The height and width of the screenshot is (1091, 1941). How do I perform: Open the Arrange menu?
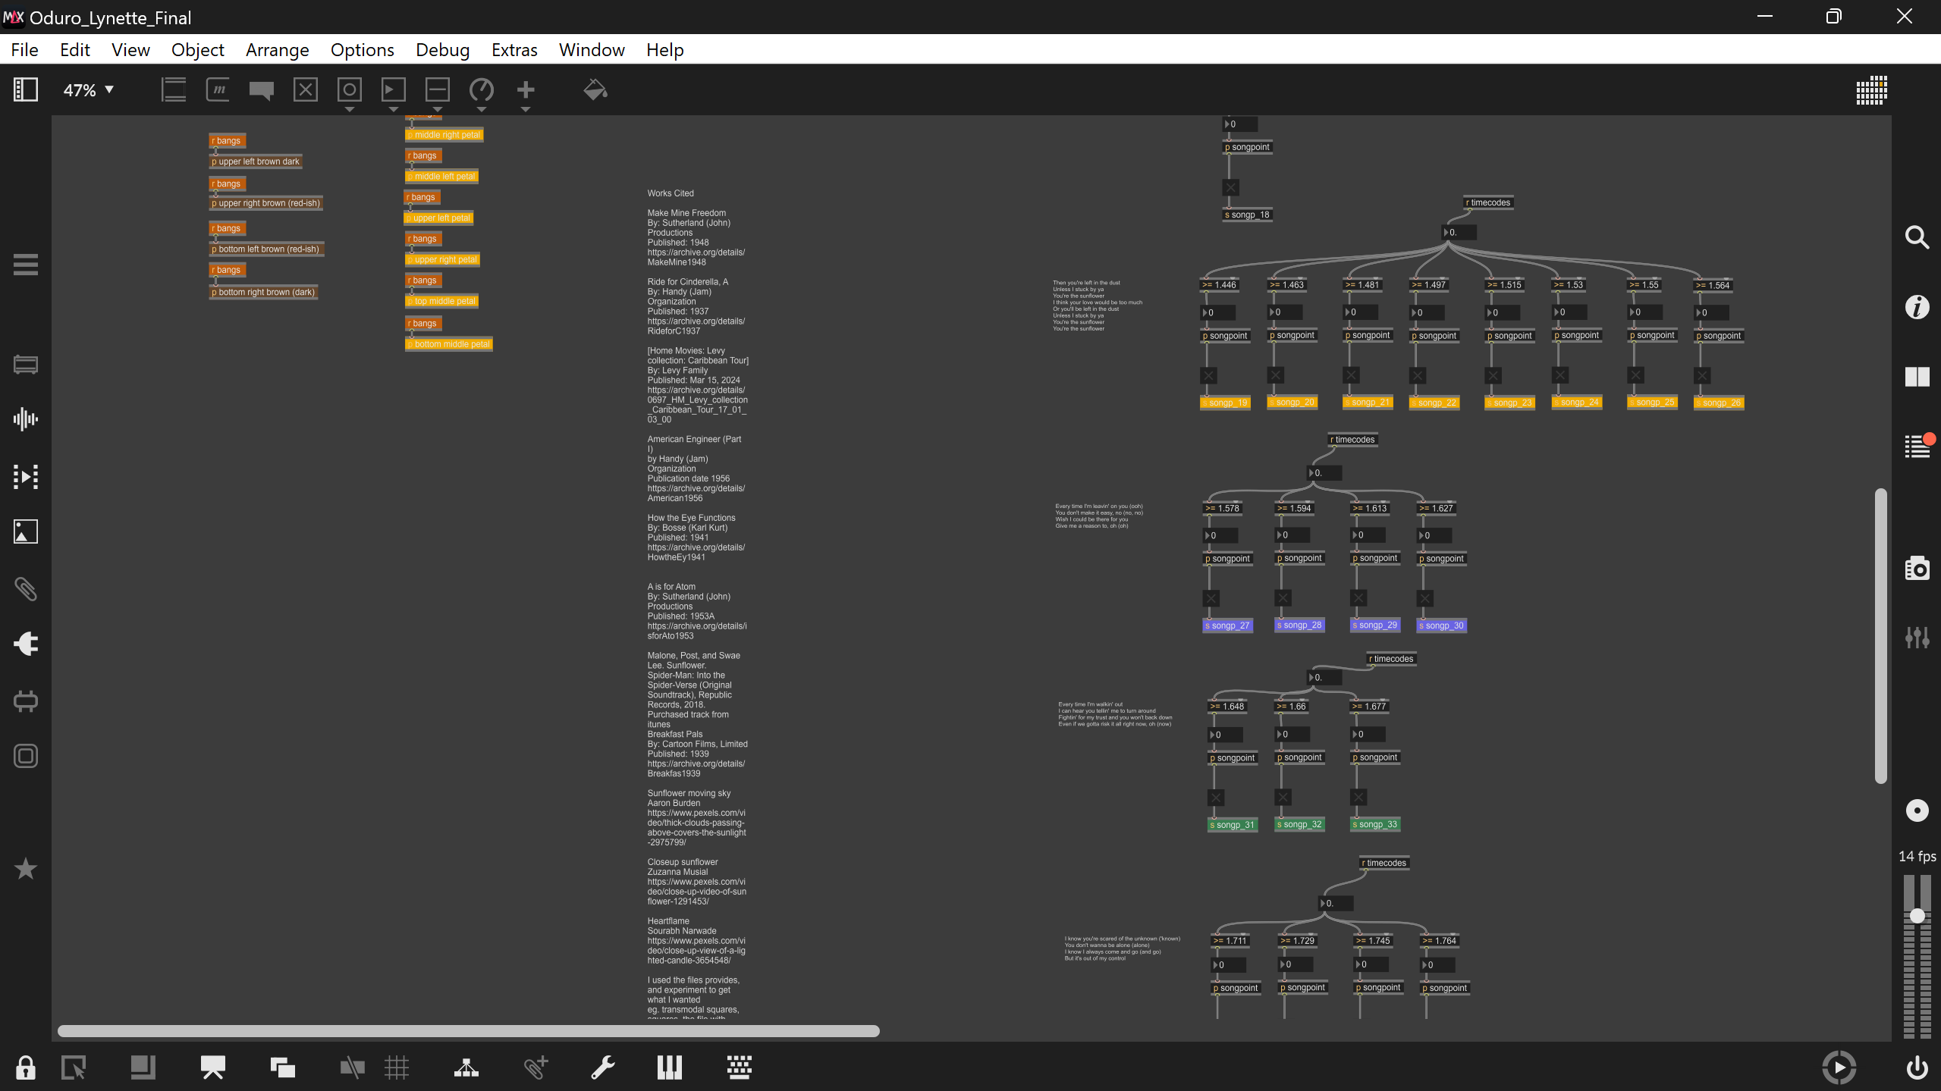tap(277, 50)
